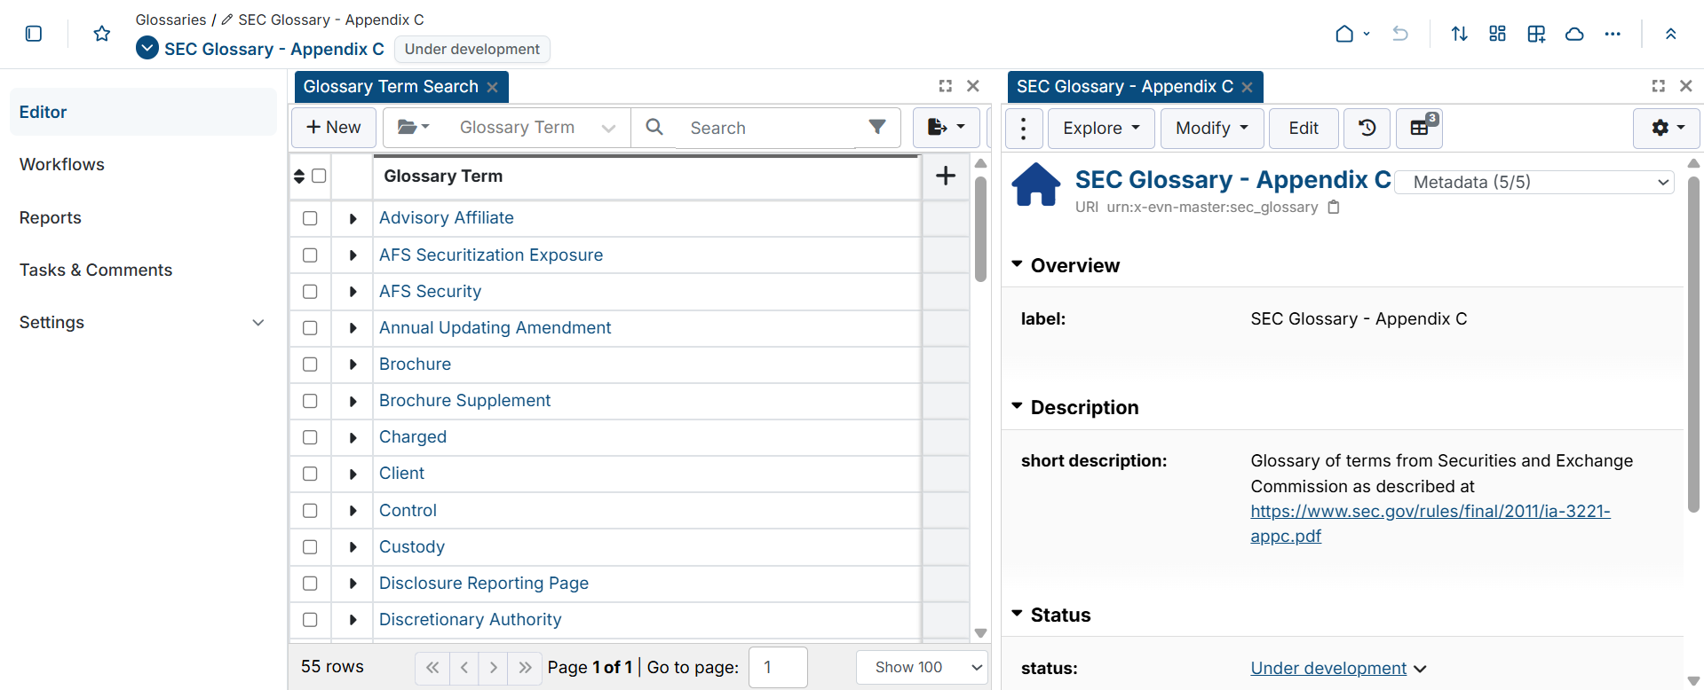The image size is (1704, 690).
Task: Open the vertical kebab menu in details panel
Action: coord(1024,128)
